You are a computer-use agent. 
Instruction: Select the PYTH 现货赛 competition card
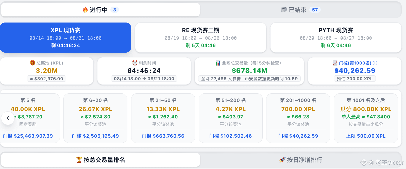tap(336, 37)
